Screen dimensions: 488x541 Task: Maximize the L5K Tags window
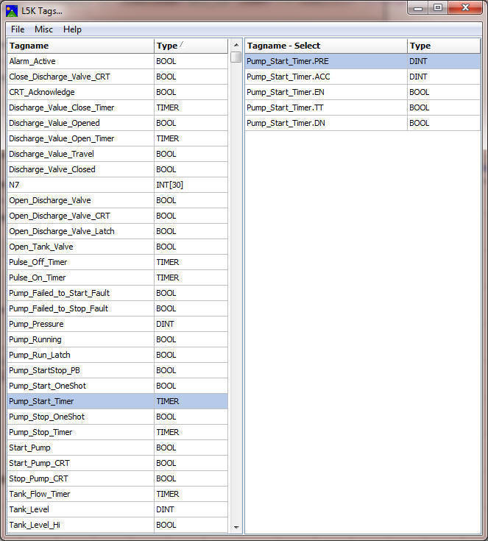[x=438, y=7]
